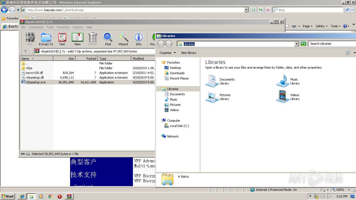This screenshot has width=356, height=200.
Task: Click the Opera taskbar icon
Action: (x=60, y=196)
